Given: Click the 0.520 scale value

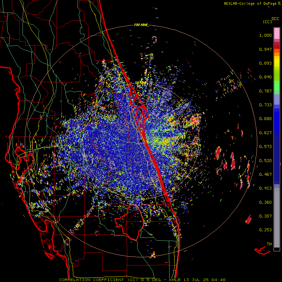Looking at the screenshot, I should (x=265, y=161).
